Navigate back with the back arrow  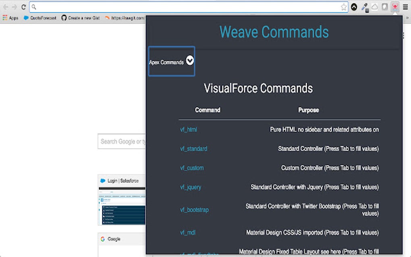[x=5, y=7]
